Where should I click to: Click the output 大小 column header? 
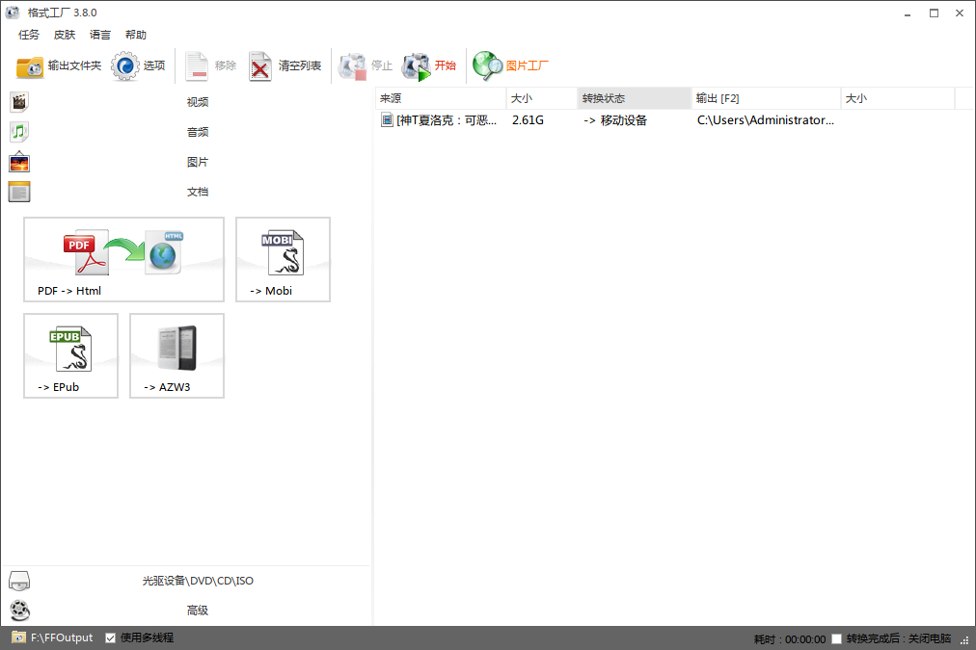[898, 98]
